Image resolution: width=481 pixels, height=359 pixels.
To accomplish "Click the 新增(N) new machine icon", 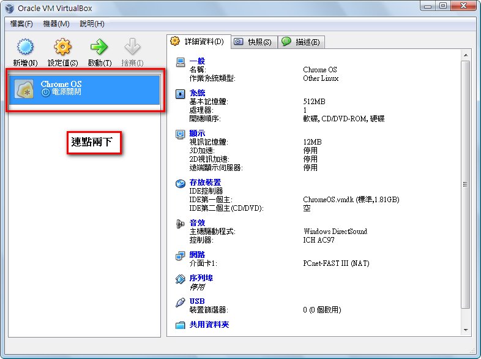I will pos(25,47).
